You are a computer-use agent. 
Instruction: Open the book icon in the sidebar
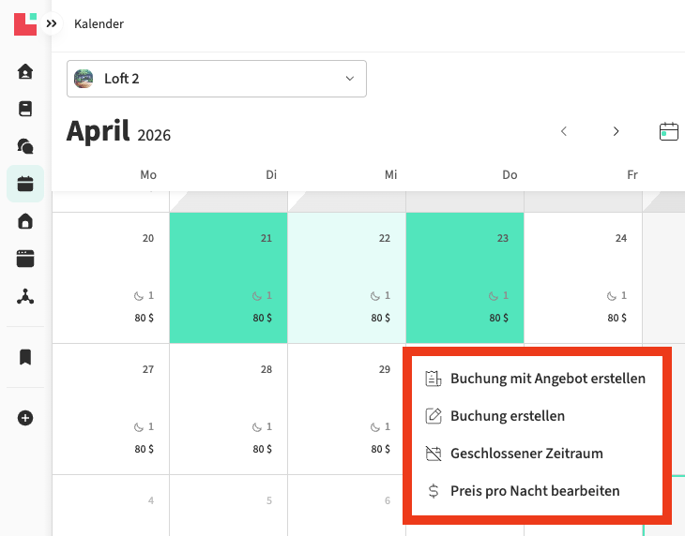click(x=25, y=109)
